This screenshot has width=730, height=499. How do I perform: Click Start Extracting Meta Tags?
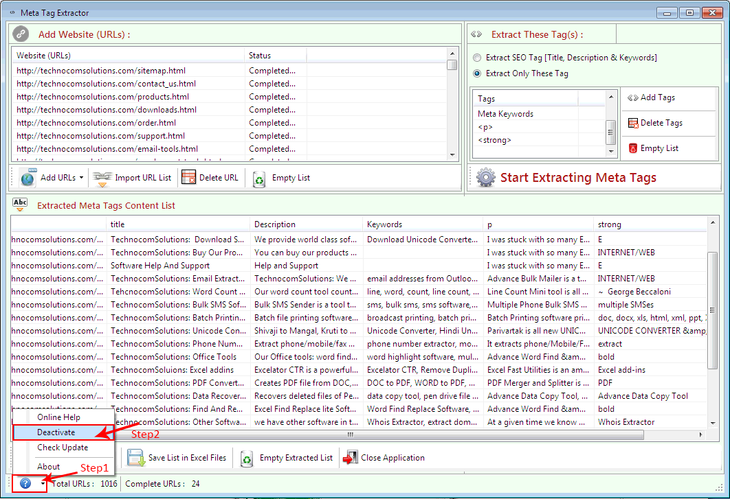[578, 178]
